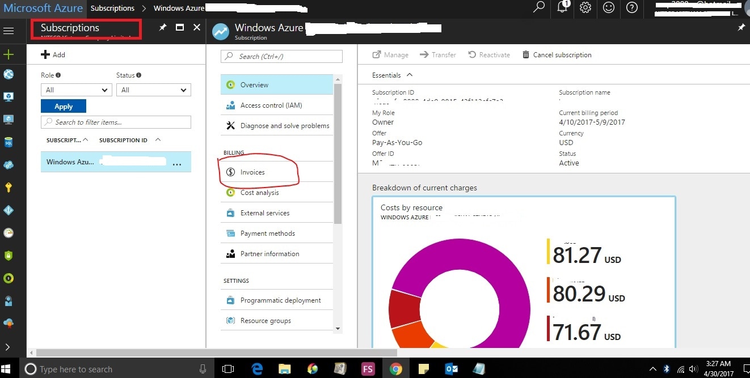Open the Status filter dropdown

point(153,90)
